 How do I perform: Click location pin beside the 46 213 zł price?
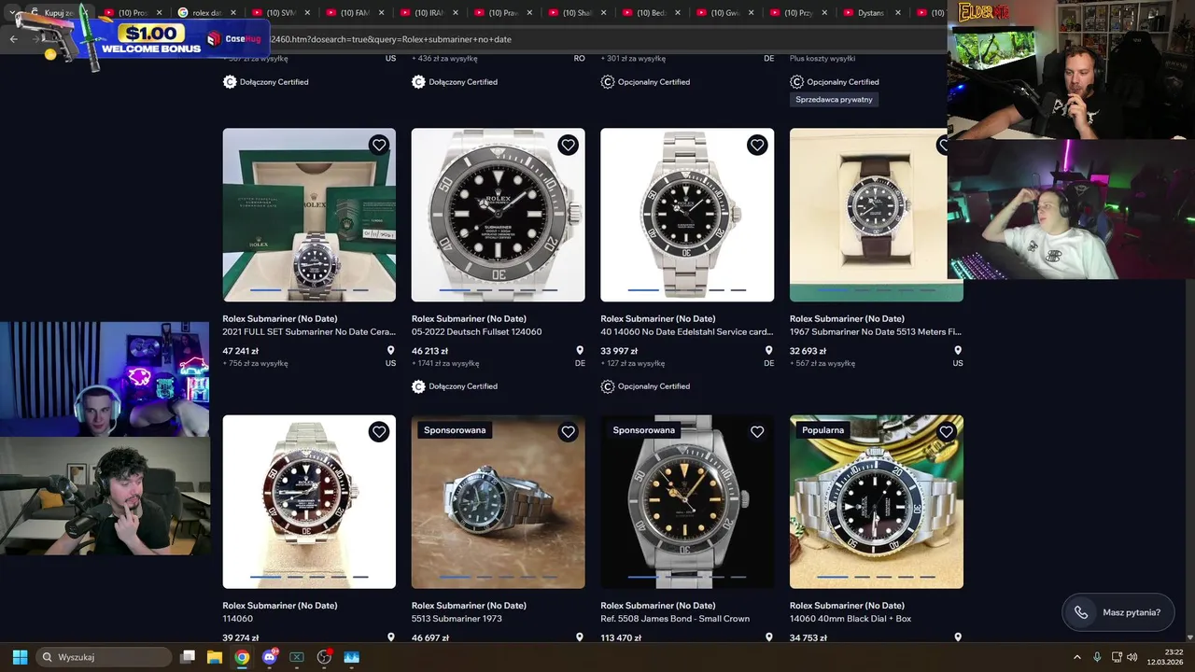pos(580,351)
